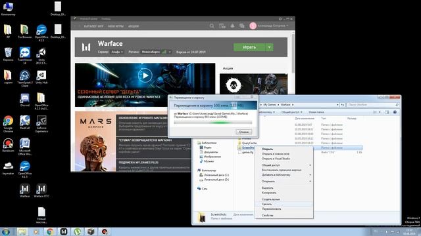Screen dimensions: 421x236
Task: Open the Google Chrome desktop shortcut
Action: click(8, 124)
